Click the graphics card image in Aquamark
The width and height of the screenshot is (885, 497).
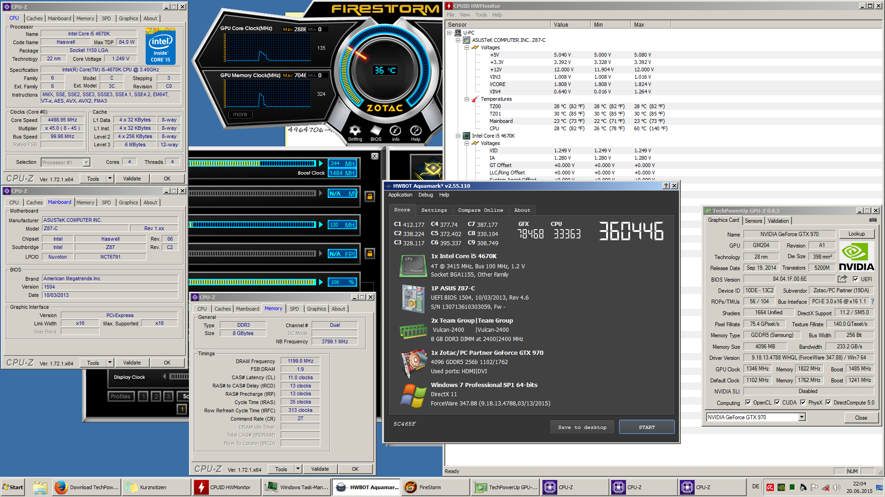[x=413, y=363]
